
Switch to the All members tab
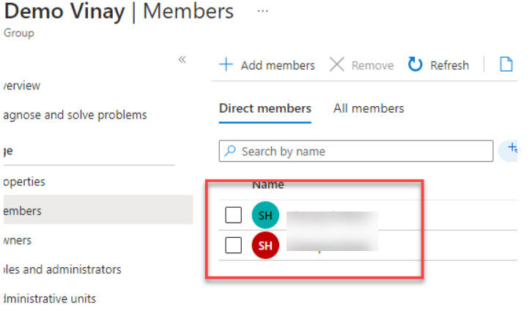click(x=369, y=108)
